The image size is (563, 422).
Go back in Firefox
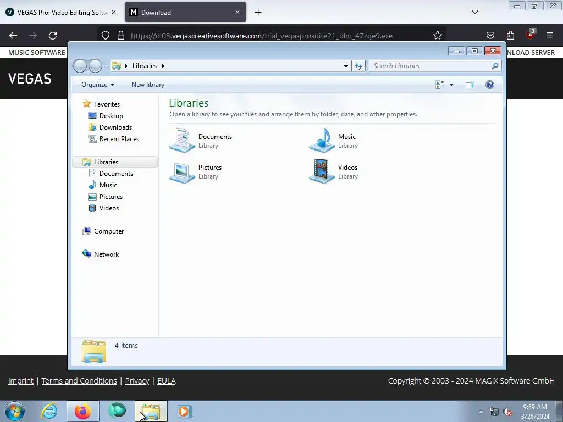(x=13, y=36)
